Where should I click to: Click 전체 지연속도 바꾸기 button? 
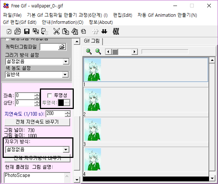pos(37,122)
